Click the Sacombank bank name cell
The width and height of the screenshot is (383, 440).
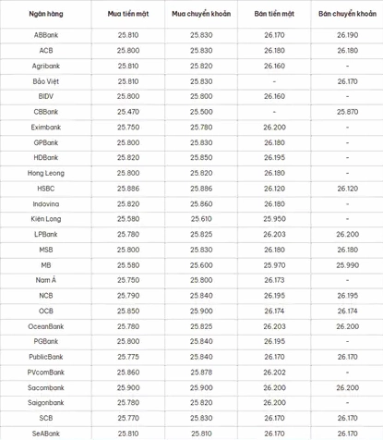click(x=46, y=387)
